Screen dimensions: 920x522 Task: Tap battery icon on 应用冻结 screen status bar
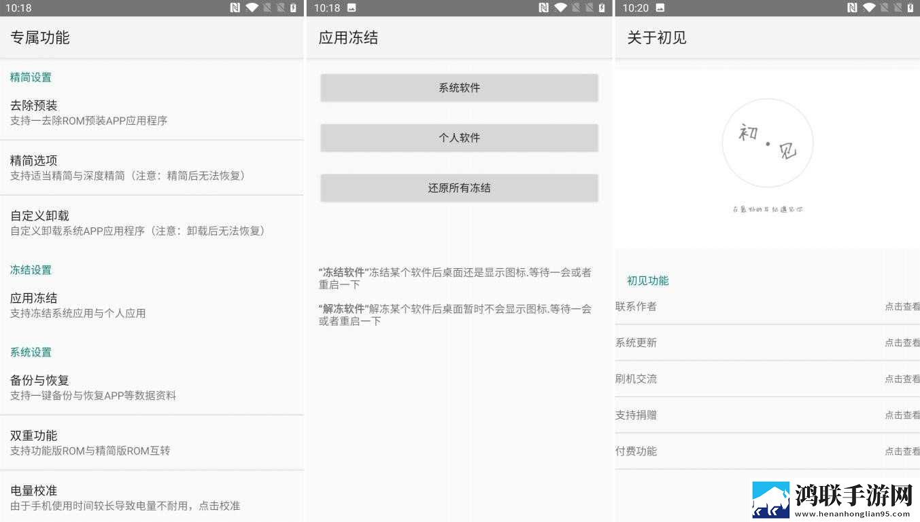point(602,8)
